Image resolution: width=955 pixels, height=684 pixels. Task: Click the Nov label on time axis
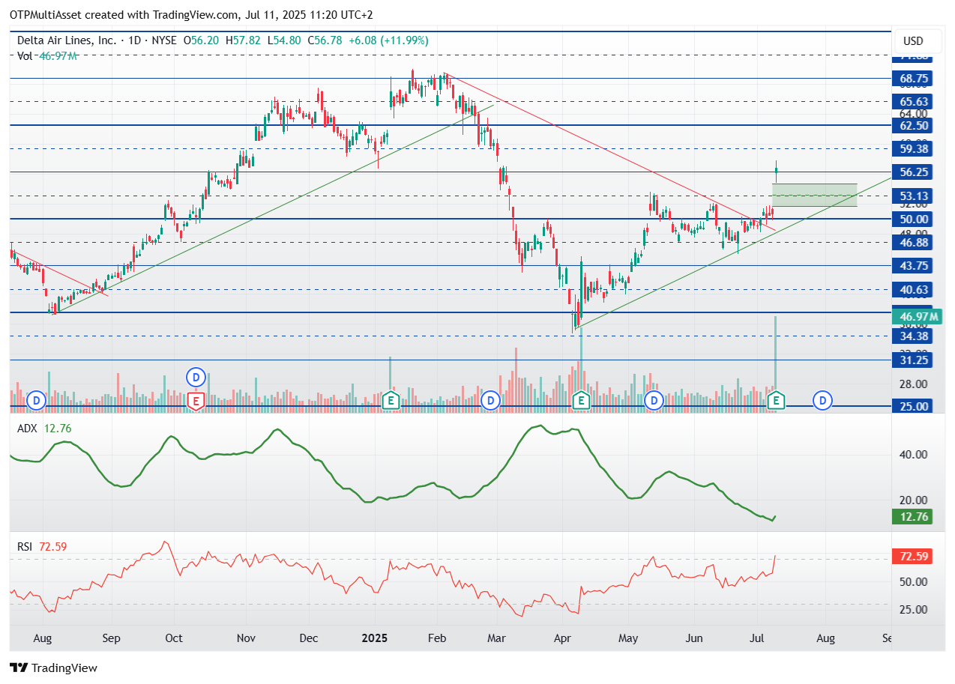[246, 638]
